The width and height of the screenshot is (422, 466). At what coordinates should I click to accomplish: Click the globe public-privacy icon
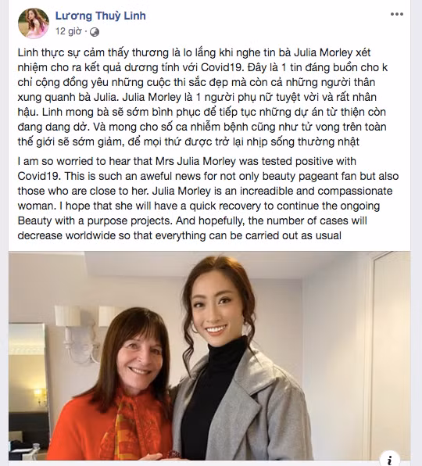point(95,32)
